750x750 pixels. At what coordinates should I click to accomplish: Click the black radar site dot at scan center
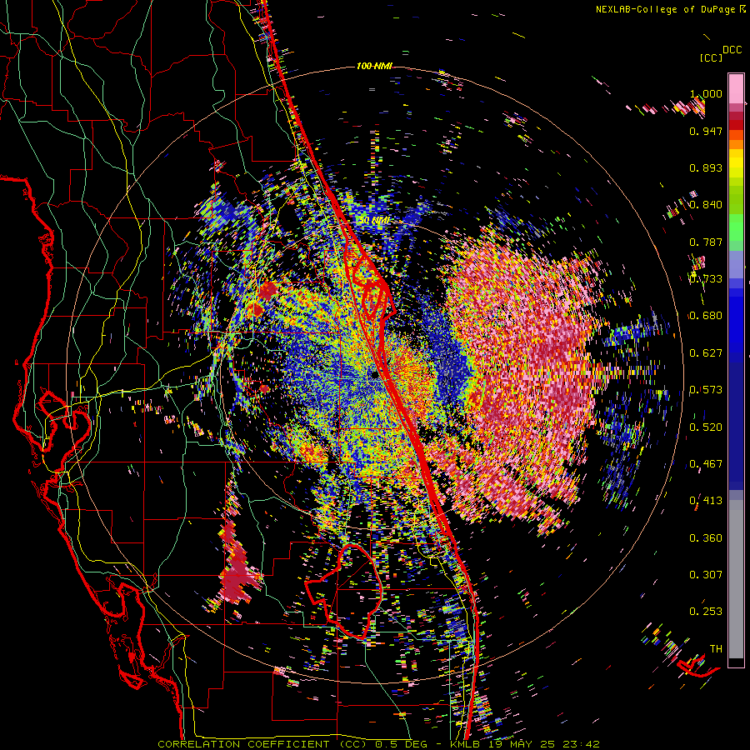tap(375, 376)
